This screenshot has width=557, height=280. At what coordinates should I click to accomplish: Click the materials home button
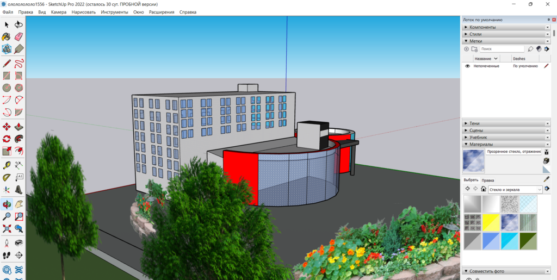click(x=483, y=189)
